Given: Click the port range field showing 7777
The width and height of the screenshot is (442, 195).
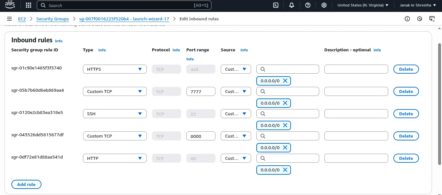Looking at the screenshot, I should click(x=201, y=91).
